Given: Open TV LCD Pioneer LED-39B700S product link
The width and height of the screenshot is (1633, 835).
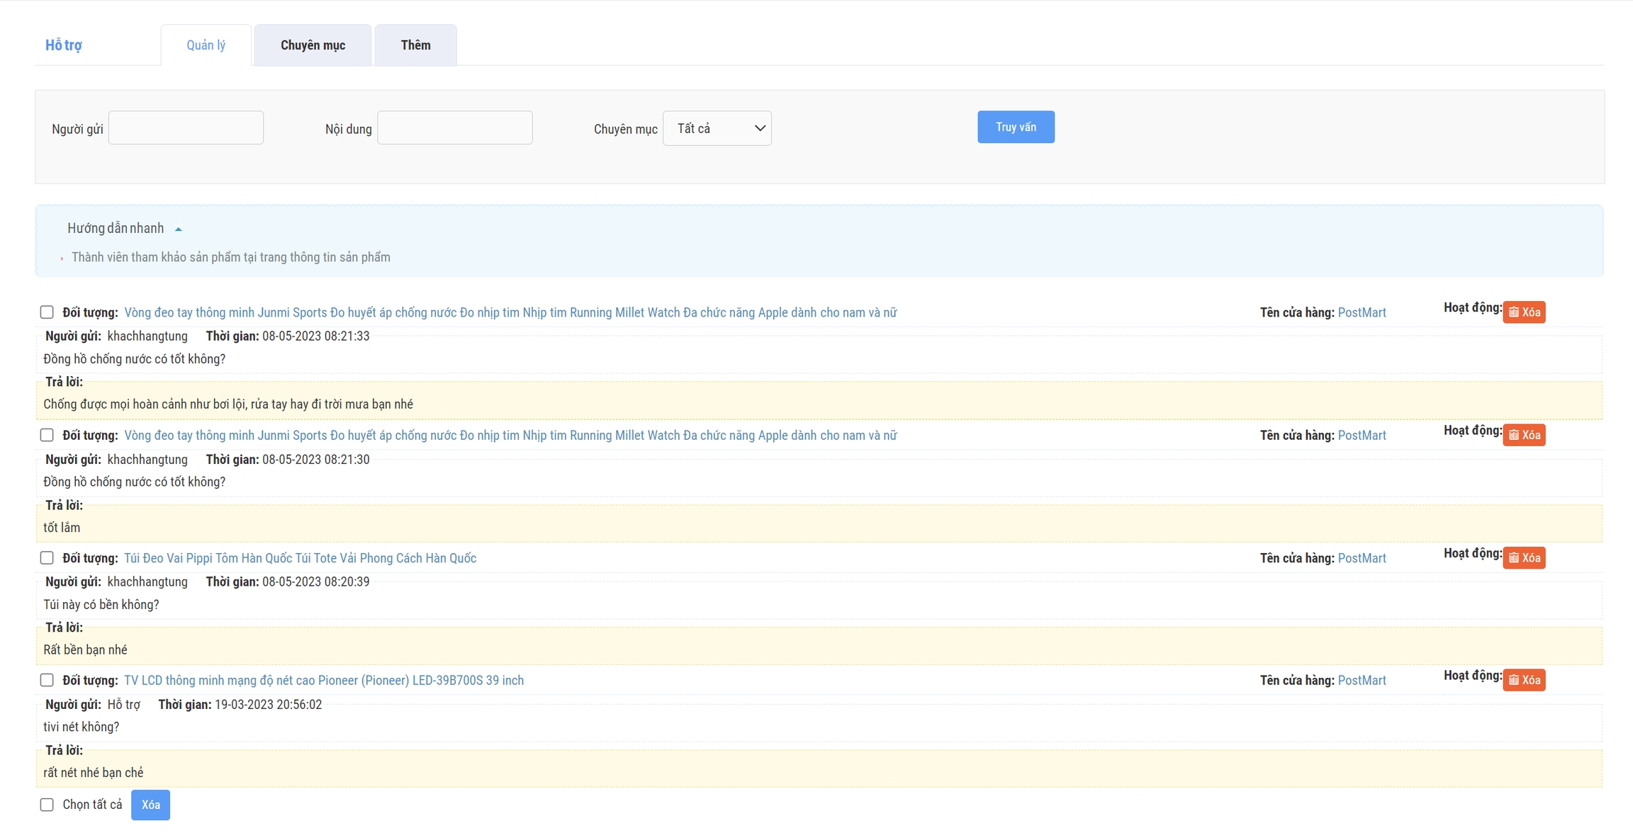Looking at the screenshot, I should pyautogui.click(x=323, y=680).
